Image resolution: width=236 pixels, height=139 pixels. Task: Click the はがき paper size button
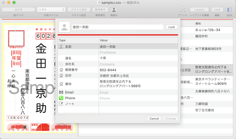tap(18, 10)
